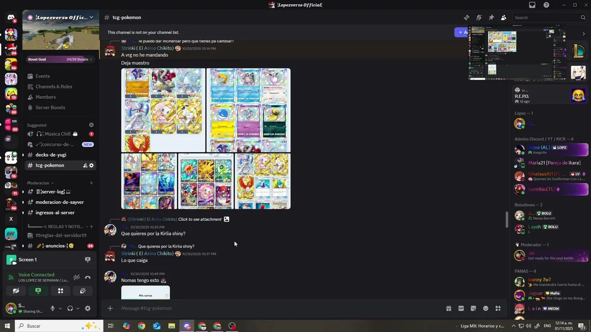Open the server name dropdown menu
This screenshot has height=332, width=591.
pos(60,18)
